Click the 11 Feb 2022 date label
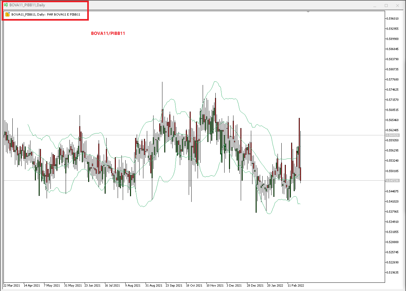 (x=296, y=285)
